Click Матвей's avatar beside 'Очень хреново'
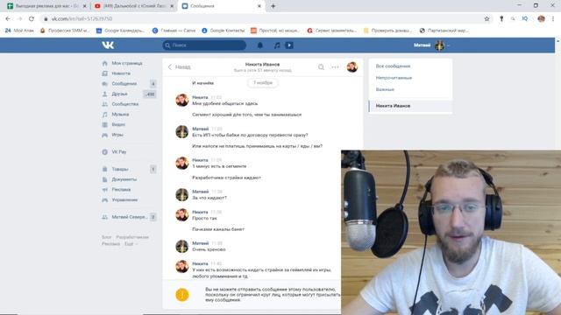This screenshot has width=561, height=315. tap(181, 247)
